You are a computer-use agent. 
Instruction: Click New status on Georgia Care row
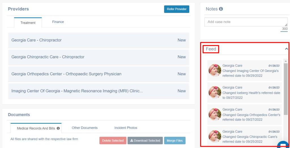click(182, 40)
